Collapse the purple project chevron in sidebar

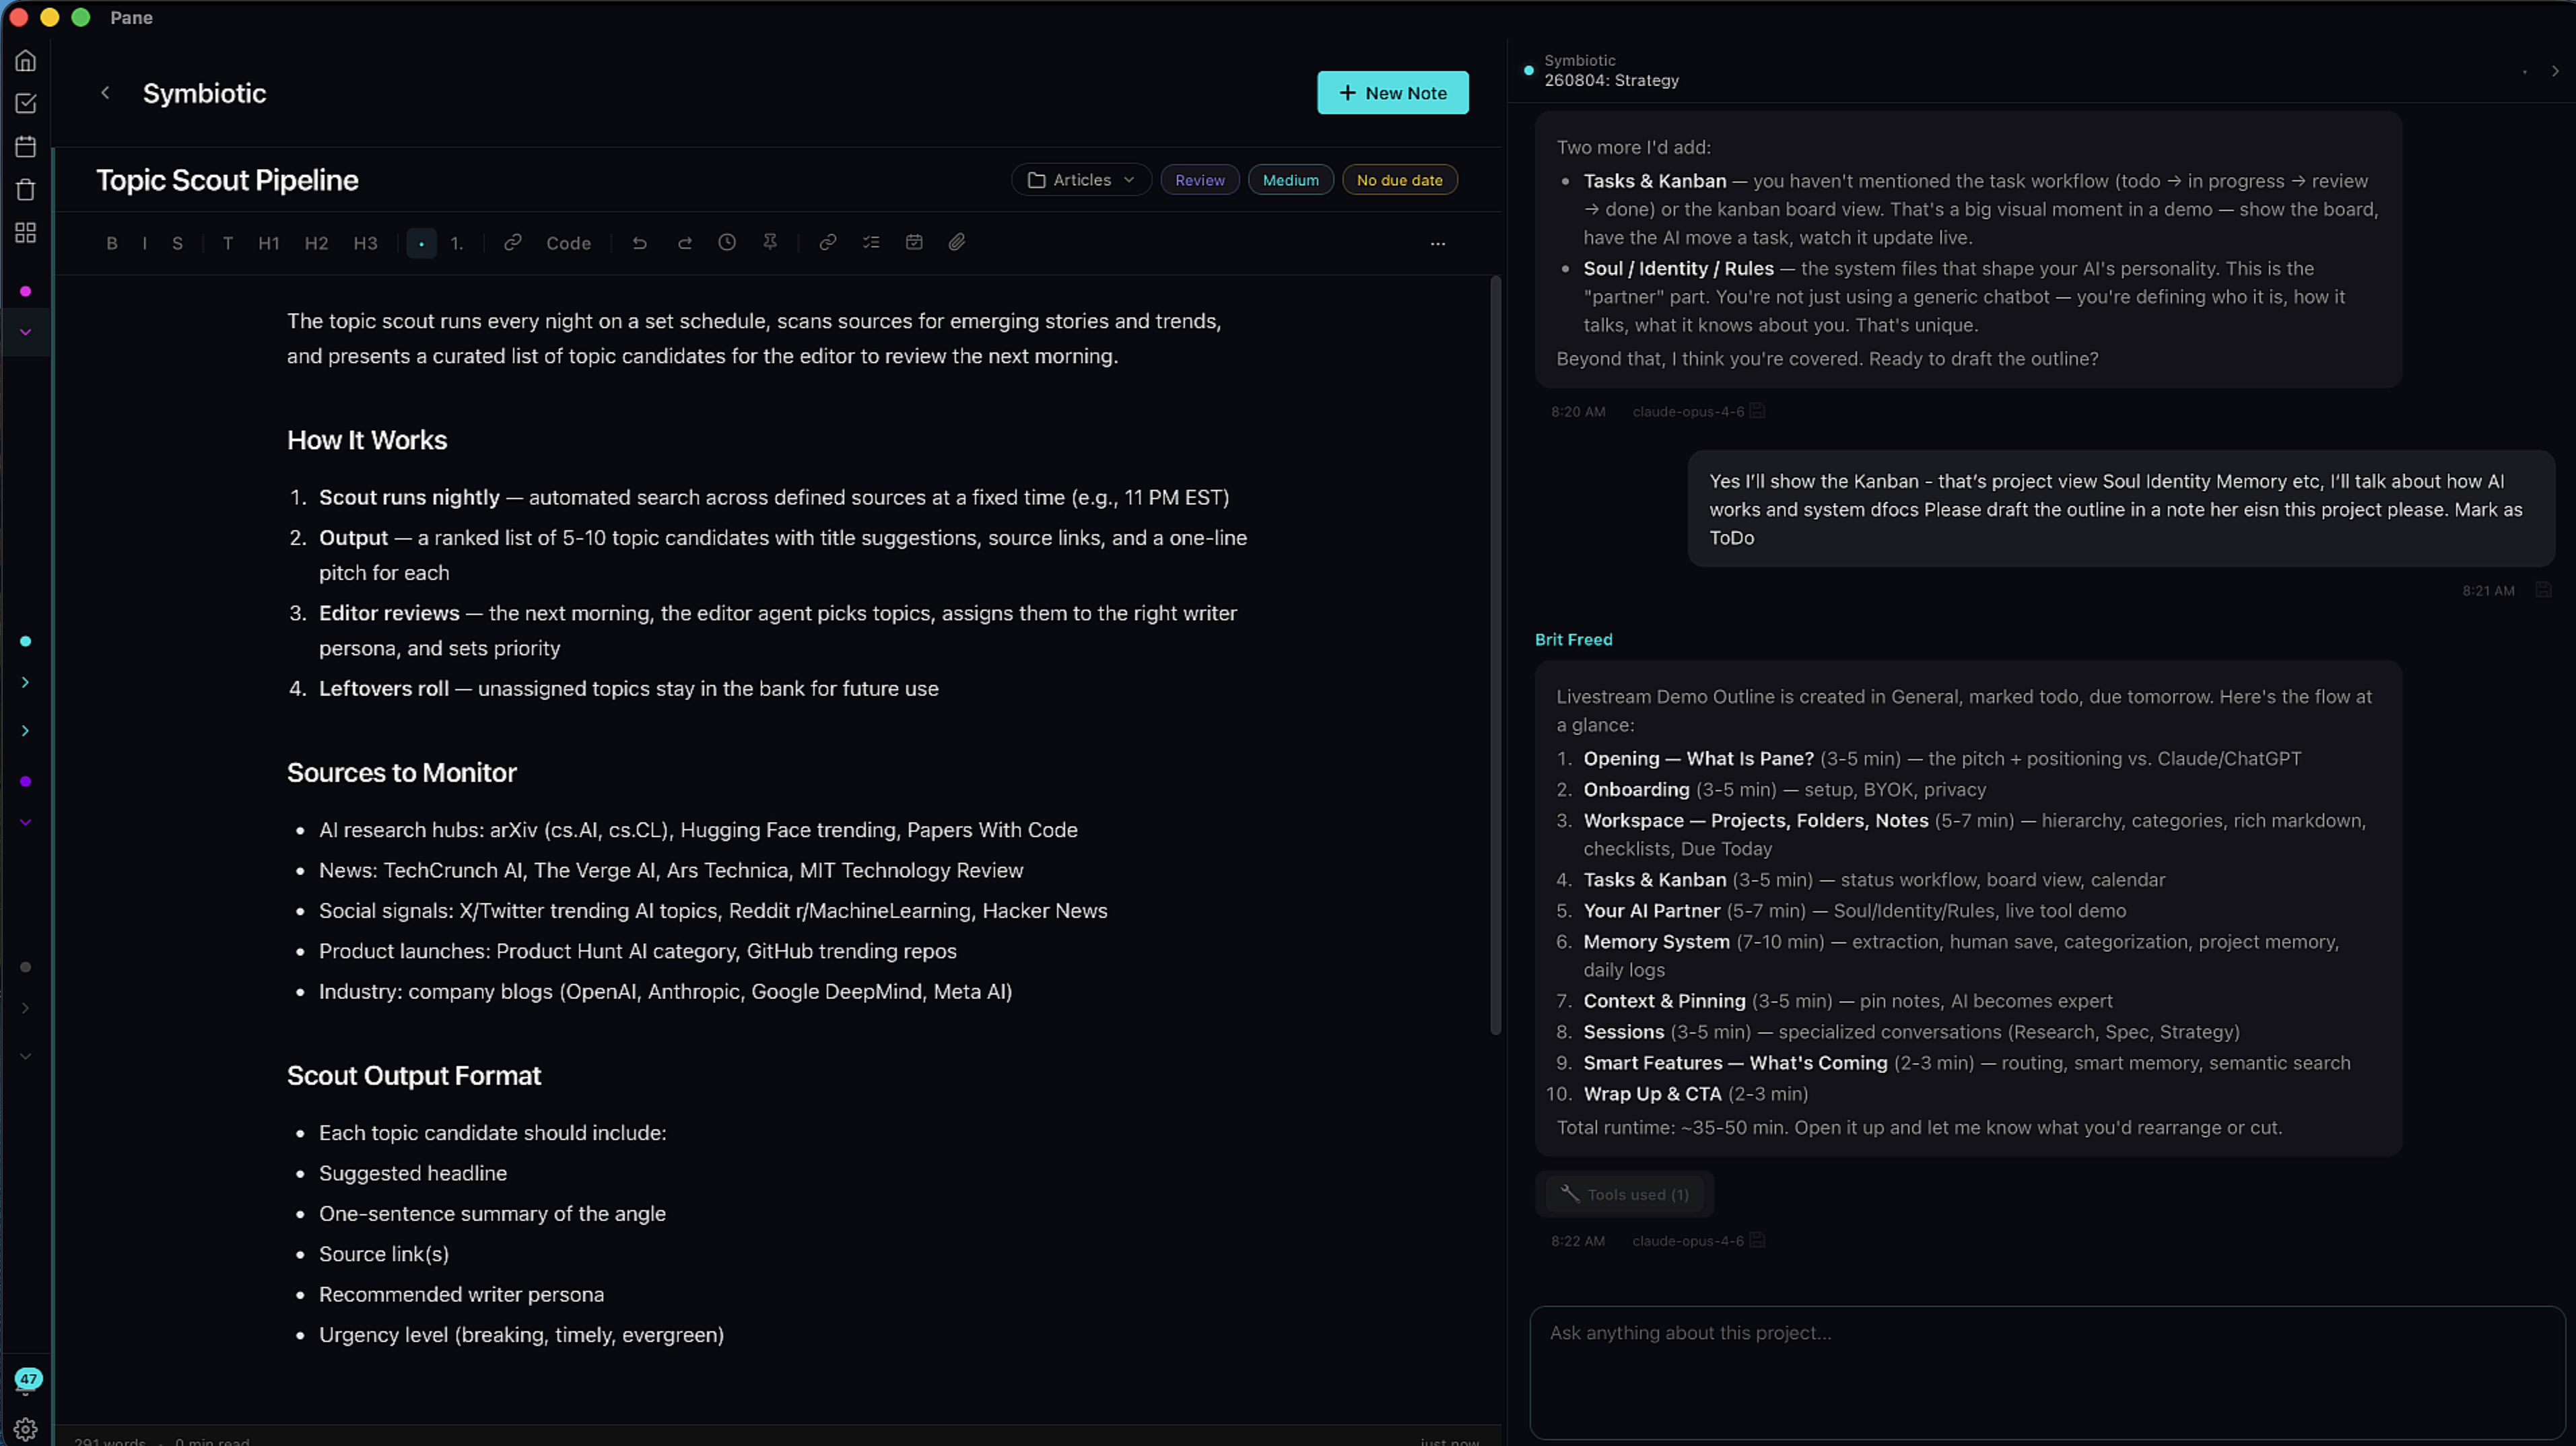point(26,822)
